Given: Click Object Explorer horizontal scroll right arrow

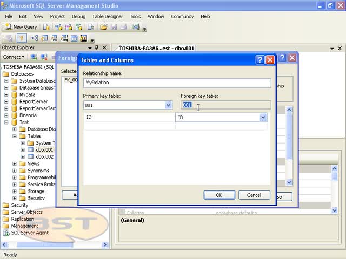Looking at the screenshot, I should click(x=105, y=244).
